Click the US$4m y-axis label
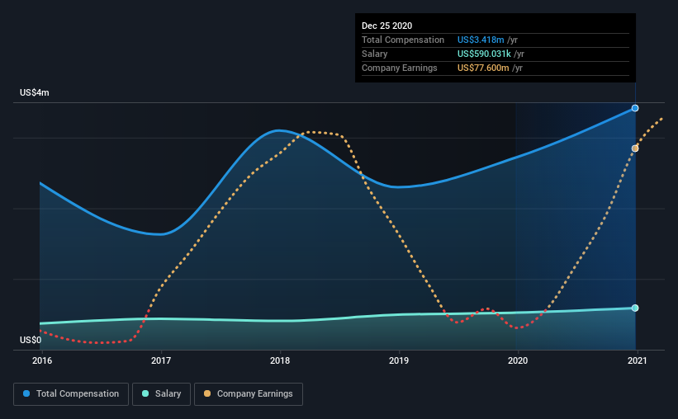Viewport: 678px width, 419px height. (35, 93)
